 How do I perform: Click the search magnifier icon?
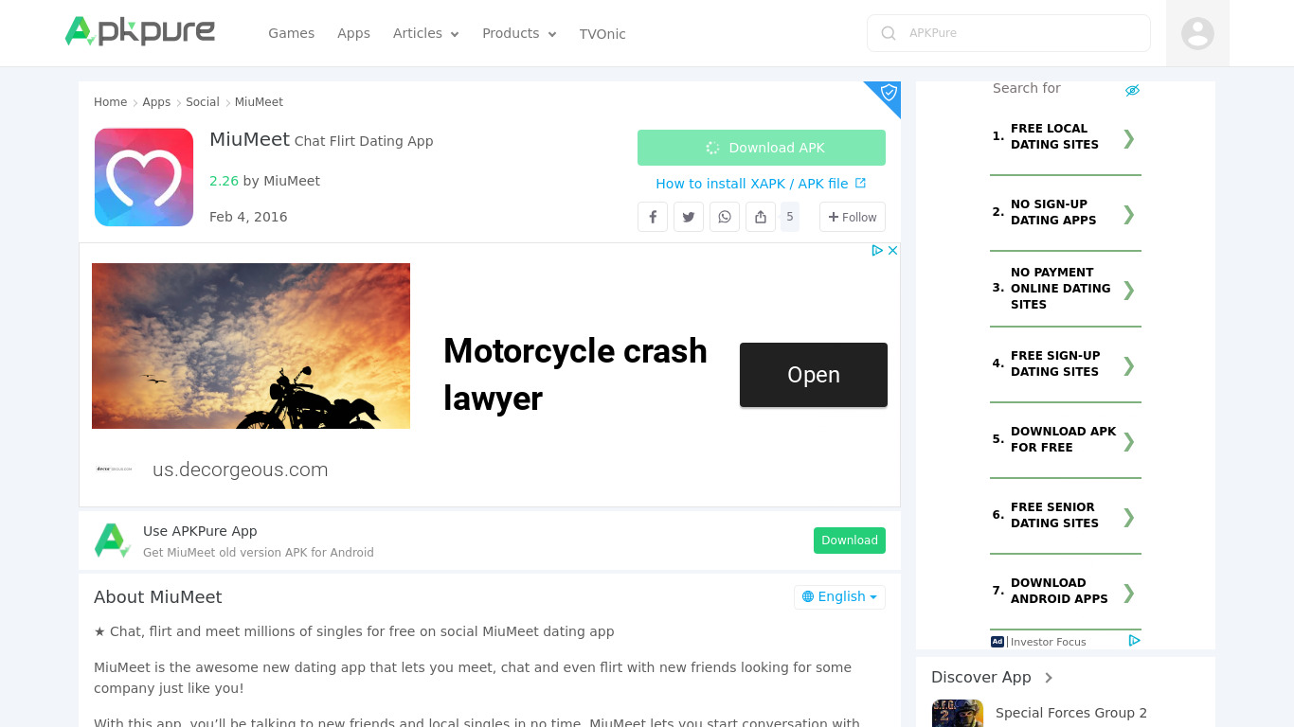tap(889, 33)
